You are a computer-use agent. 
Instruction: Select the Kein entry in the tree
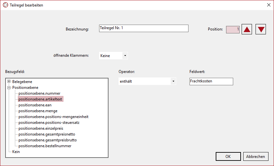tap(16, 152)
